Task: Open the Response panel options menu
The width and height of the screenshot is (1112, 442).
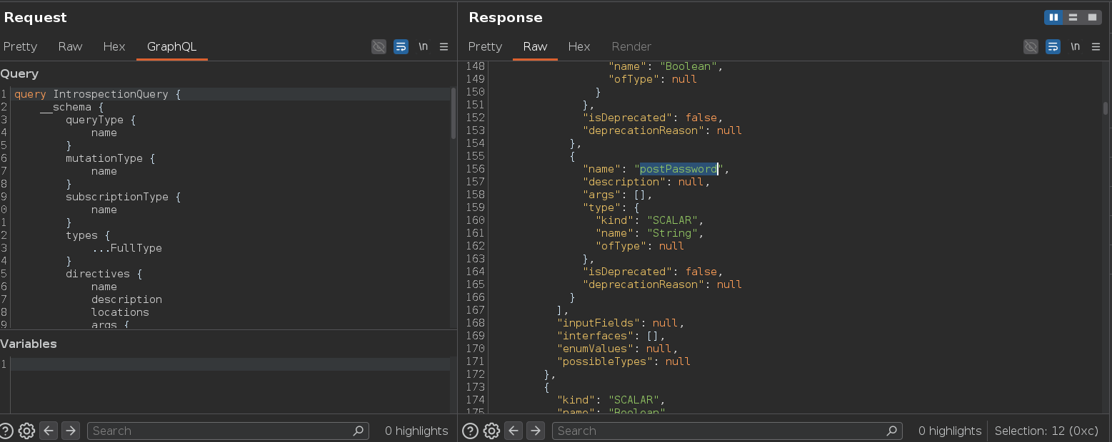Action: coord(1096,46)
